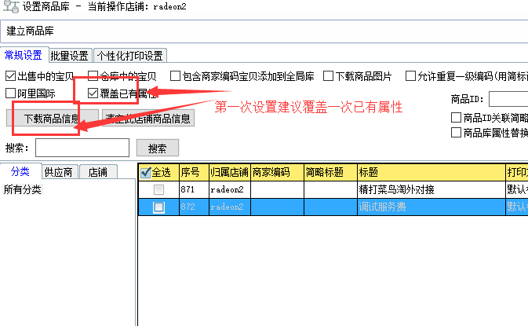Enable 阿里国际 checkbox
This screenshot has width=528, height=326.
point(10,93)
